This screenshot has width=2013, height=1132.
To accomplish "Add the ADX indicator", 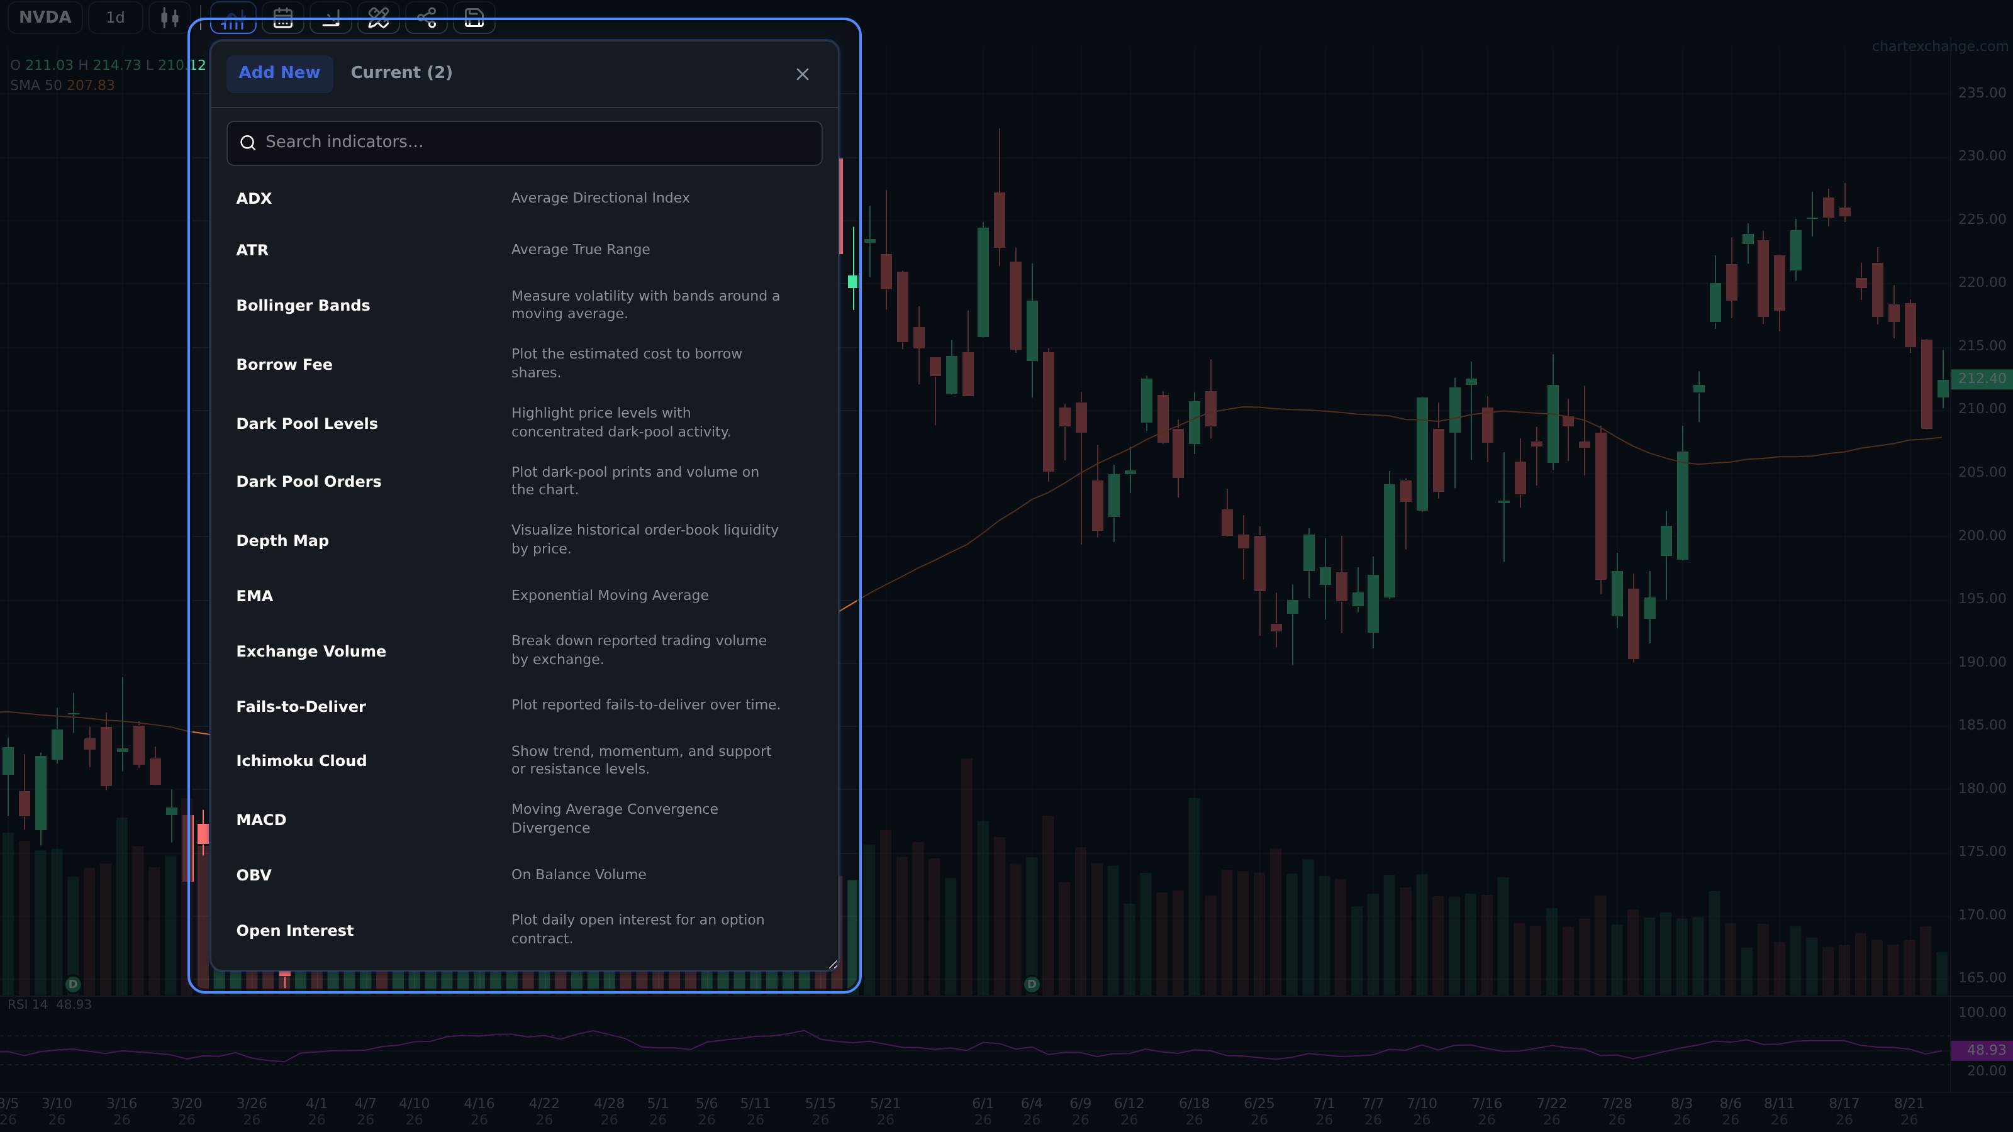I will [525, 199].
